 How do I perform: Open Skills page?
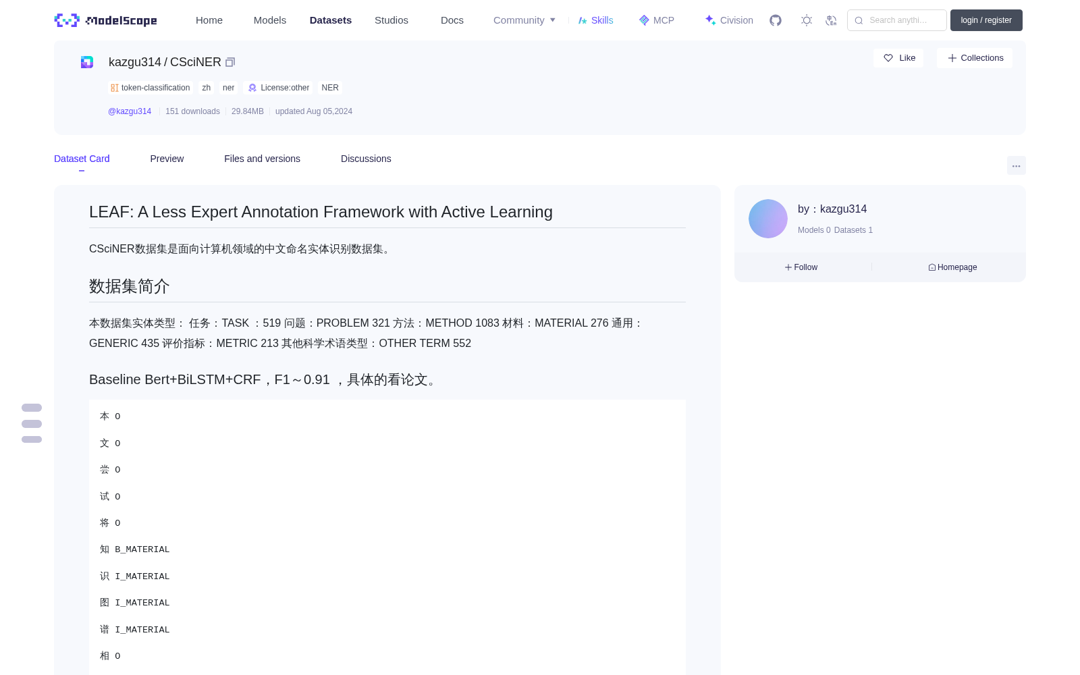click(596, 20)
